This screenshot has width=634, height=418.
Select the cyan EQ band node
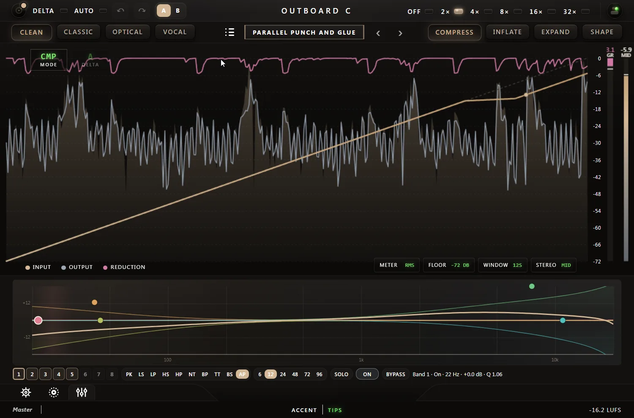click(563, 320)
